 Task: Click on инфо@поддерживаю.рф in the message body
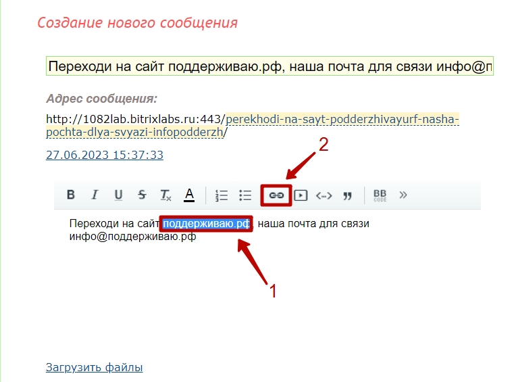(x=132, y=237)
